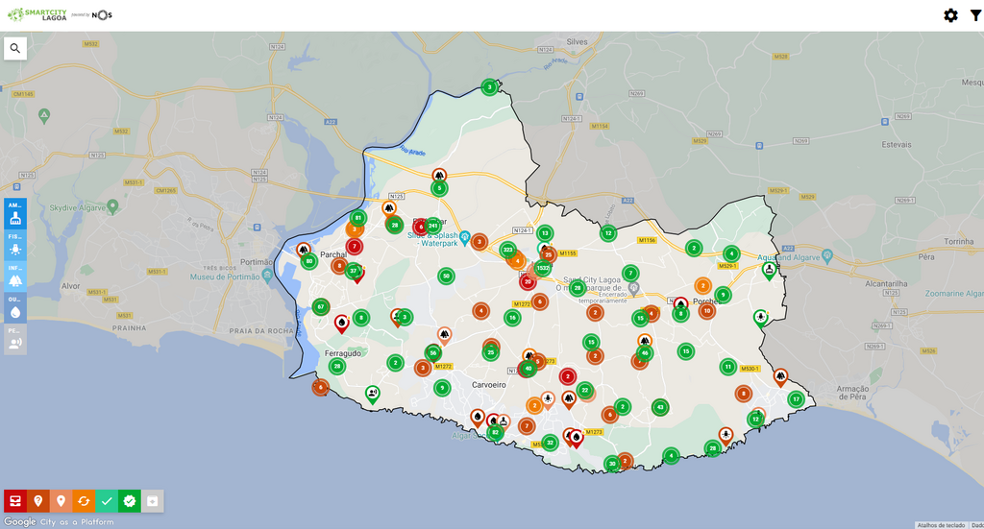The width and height of the screenshot is (984, 529).
Task: Toggle the question-mark pin status filter
Action: coord(38,500)
